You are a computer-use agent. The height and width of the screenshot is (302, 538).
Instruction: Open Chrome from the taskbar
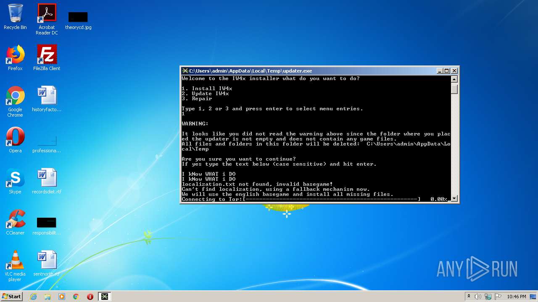point(76,297)
